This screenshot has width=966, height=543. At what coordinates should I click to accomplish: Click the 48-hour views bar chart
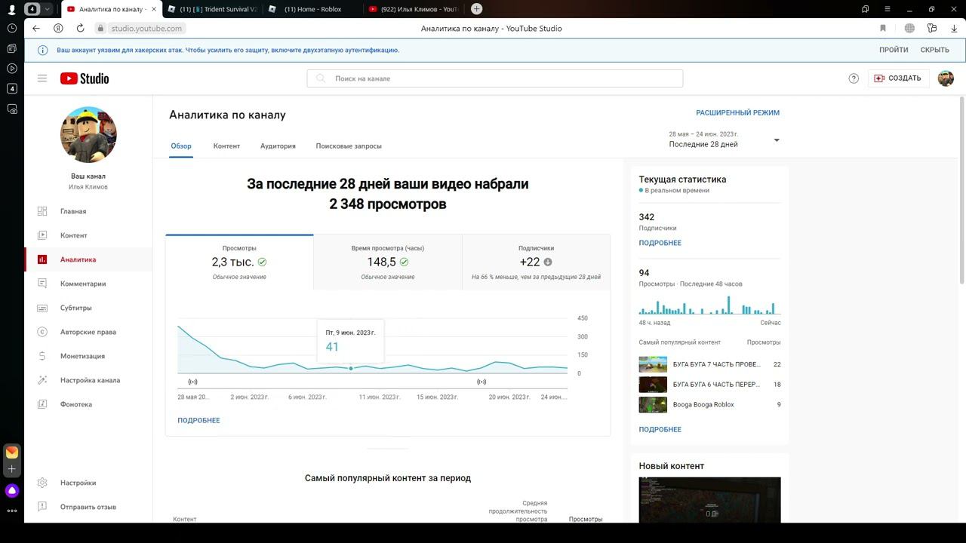[x=709, y=305]
